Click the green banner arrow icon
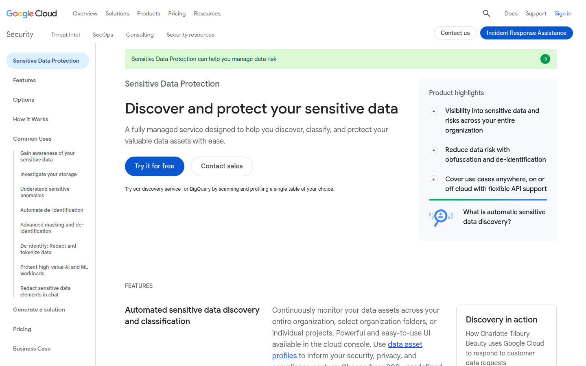This screenshot has height=366, width=586. pyautogui.click(x=545, y=59)
